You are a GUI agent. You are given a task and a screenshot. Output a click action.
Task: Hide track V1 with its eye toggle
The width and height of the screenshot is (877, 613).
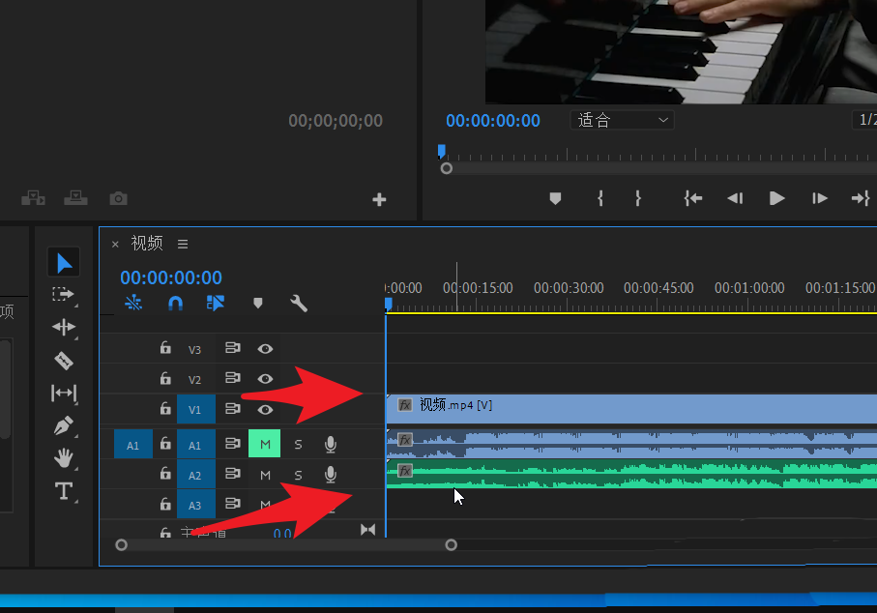pos(264,409)
